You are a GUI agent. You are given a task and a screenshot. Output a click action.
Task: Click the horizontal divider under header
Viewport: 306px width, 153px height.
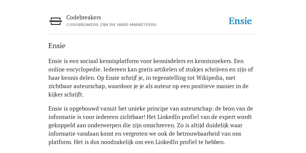click(153, 34)
